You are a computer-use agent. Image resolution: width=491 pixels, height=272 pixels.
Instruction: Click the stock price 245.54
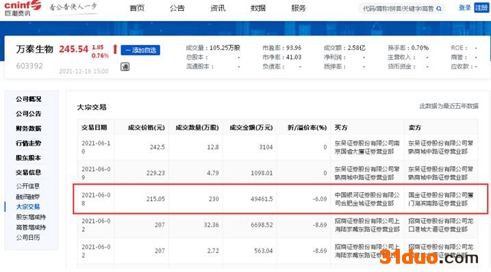click(74, 49)
